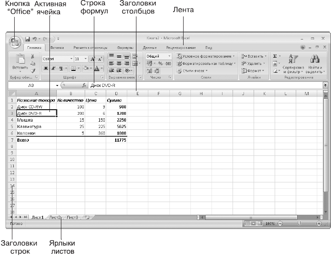Expand Условное форматирование menu
The image size is (331, 256).
point(206,56)
